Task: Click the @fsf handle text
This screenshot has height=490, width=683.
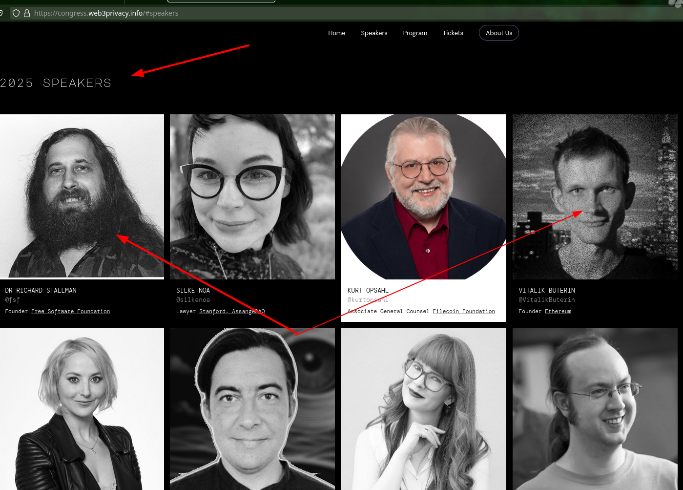Action: pos(12,300)
